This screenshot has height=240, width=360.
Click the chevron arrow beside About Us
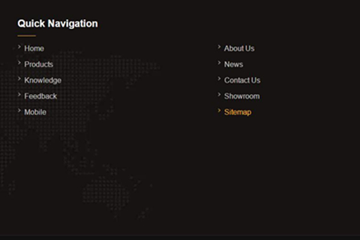pos(219,47)
